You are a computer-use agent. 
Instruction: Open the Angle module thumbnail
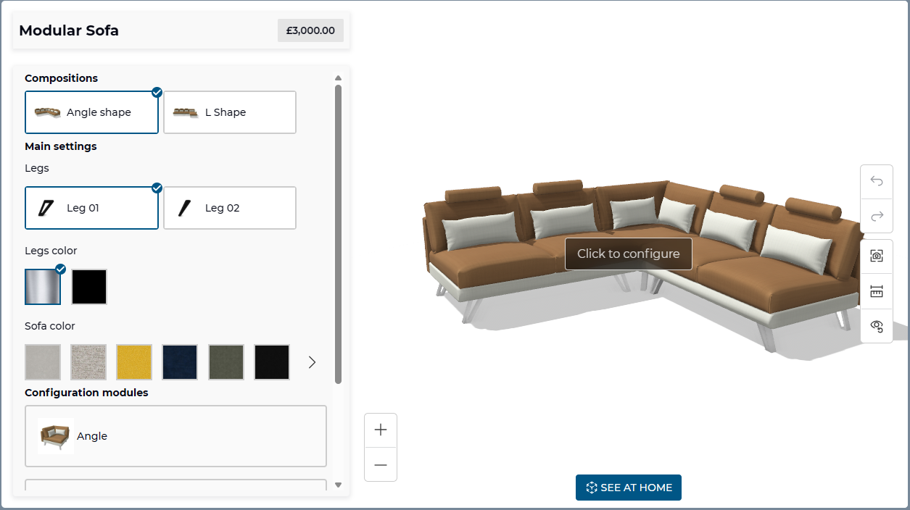pos(56,436)
